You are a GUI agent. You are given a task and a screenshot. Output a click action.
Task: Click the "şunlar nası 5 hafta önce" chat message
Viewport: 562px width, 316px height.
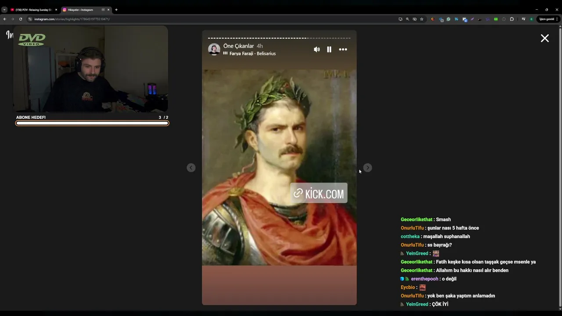(453, 228)
